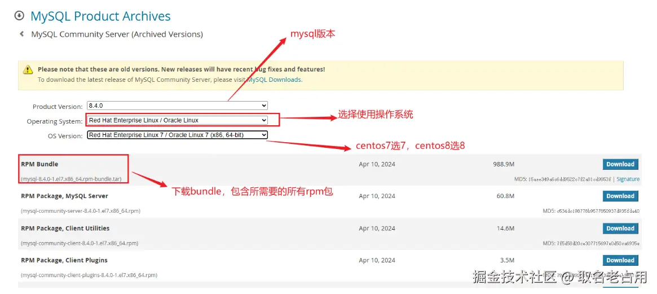Click filename mysql-8.4.0-1.el7.x86_64.rpm-bundle.tar
This screenshot has width=657, height=294.
click(71, 179)
